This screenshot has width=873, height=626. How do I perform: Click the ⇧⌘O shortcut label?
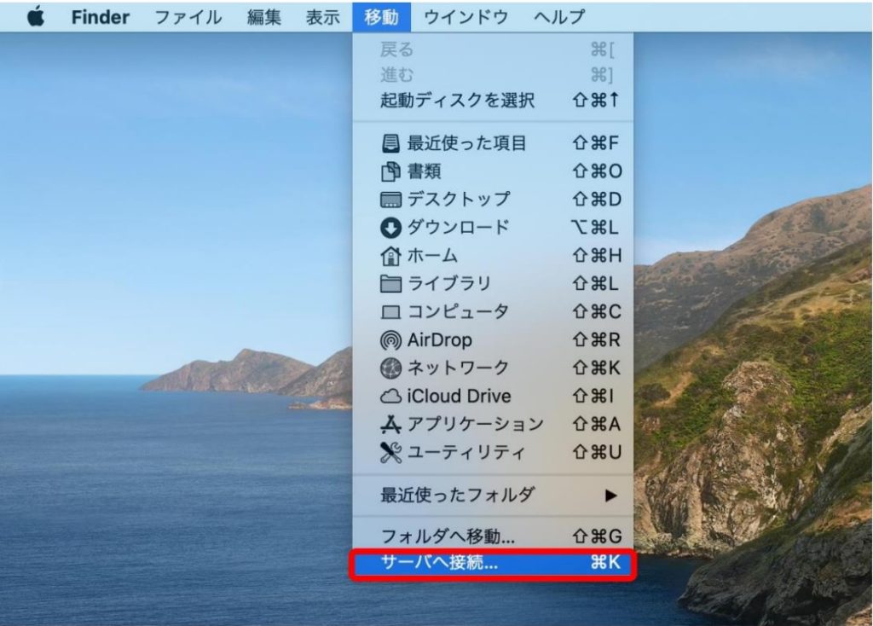598,171
